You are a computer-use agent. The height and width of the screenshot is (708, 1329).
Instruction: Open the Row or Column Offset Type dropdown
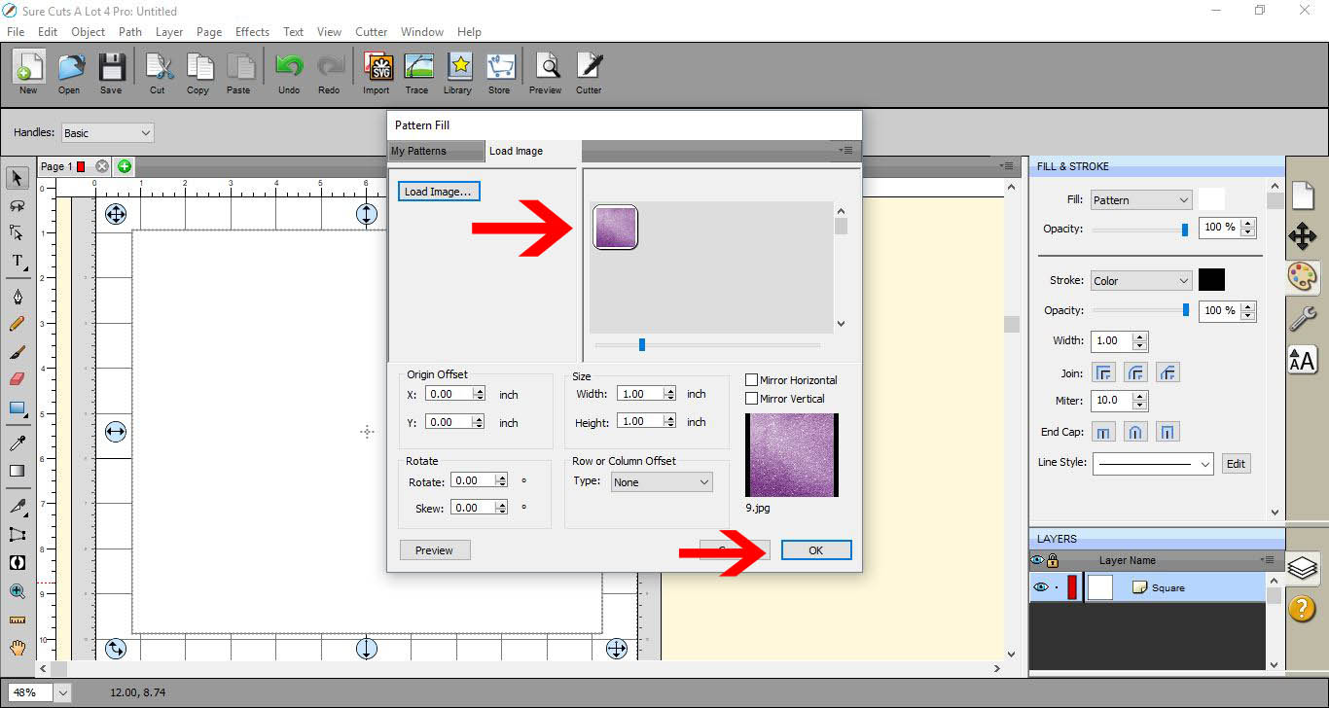tap(662, 481)
